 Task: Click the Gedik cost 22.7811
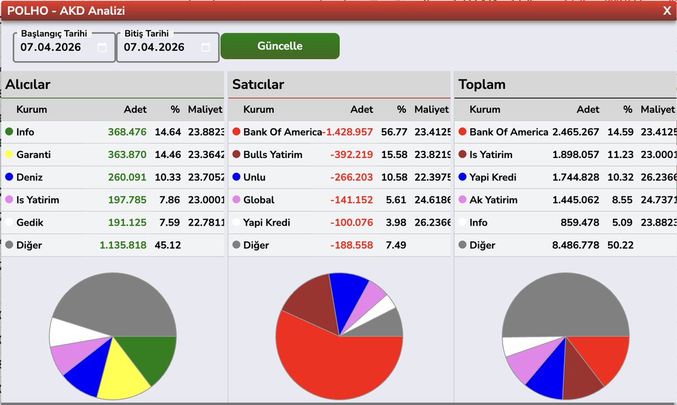(206, 223)
